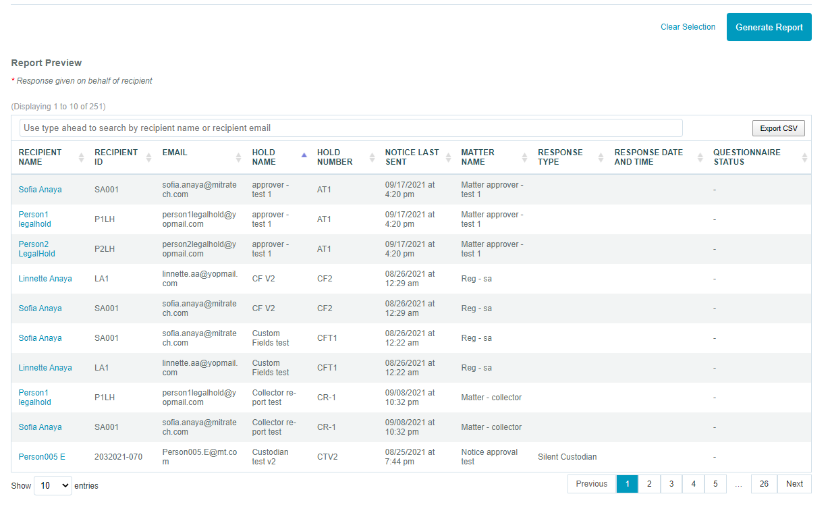The image size is (830, 515).
Task: Sort by Hold Number column arrows
Action: click(x=372, y=157)
